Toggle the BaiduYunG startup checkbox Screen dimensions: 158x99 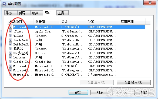[10, 40]
